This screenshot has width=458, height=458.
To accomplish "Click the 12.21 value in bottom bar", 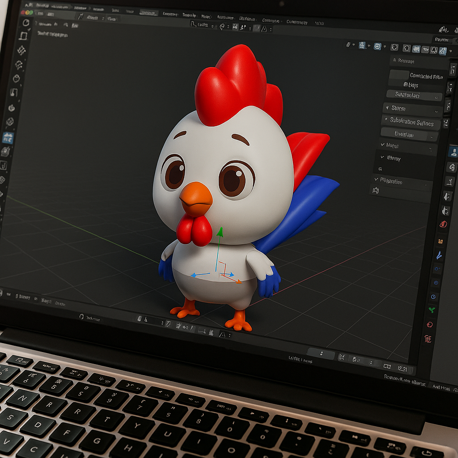I will [402, 369].
